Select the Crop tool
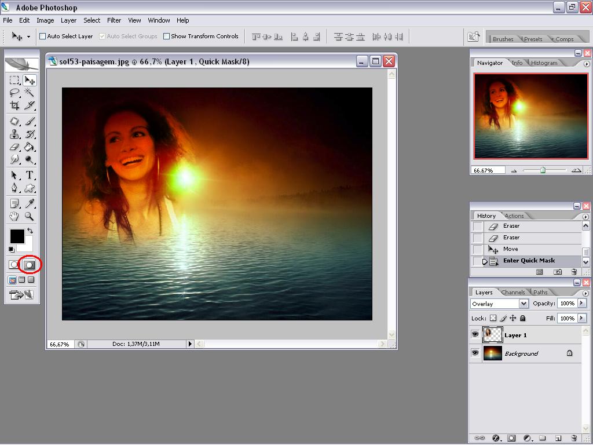 (x=14, y=105)
